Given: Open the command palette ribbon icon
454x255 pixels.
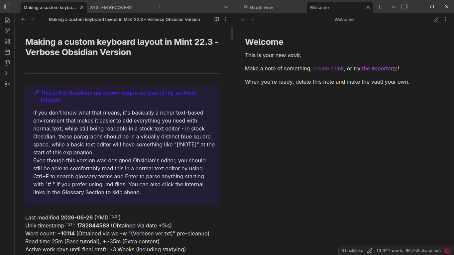Looking at the screenshot, I should click(7, 73).
